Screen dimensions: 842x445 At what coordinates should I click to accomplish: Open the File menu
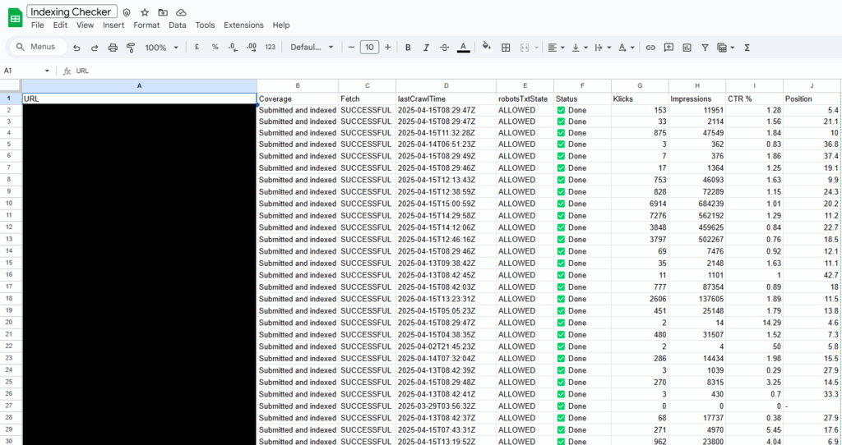(38, 25)
